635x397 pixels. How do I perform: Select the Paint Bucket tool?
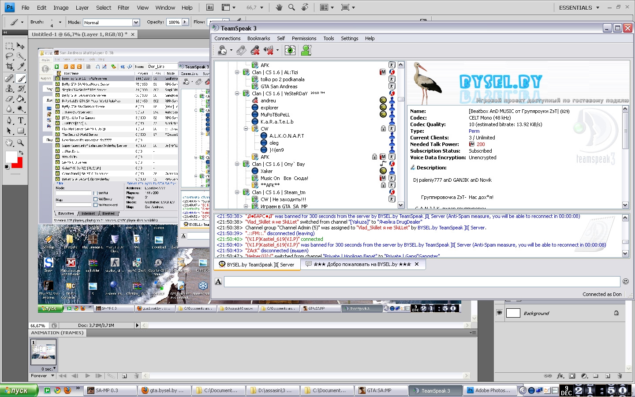[21, 99]
